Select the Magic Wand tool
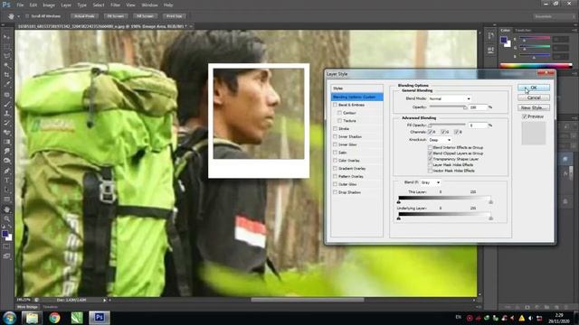The height and width of the screenshot is (325, 579). [x=7, y=66]
